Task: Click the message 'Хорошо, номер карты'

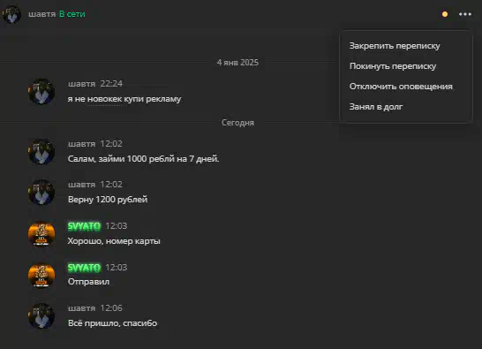Action: (114, 241)
